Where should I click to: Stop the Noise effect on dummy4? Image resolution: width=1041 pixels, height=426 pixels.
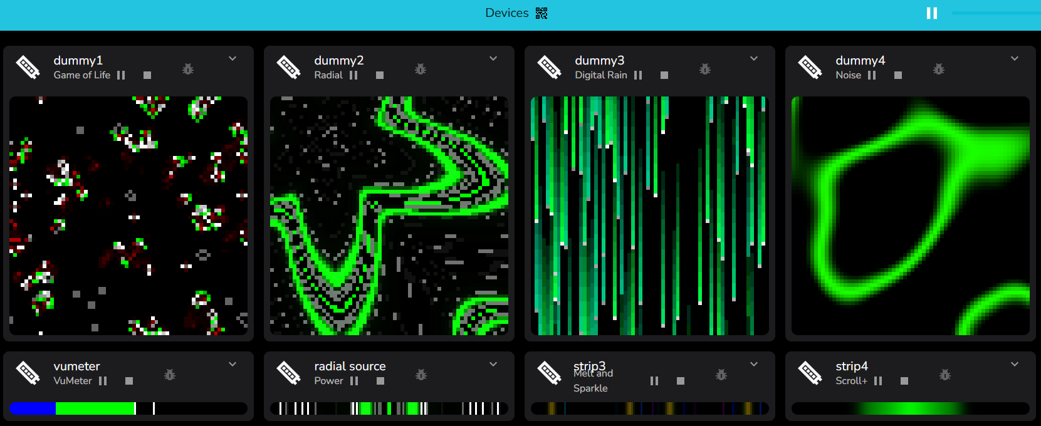pos(898,75)
